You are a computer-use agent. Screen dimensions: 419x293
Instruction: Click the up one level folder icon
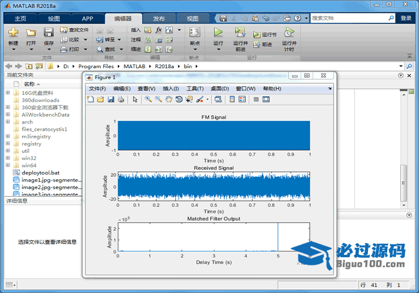point(29,66)
